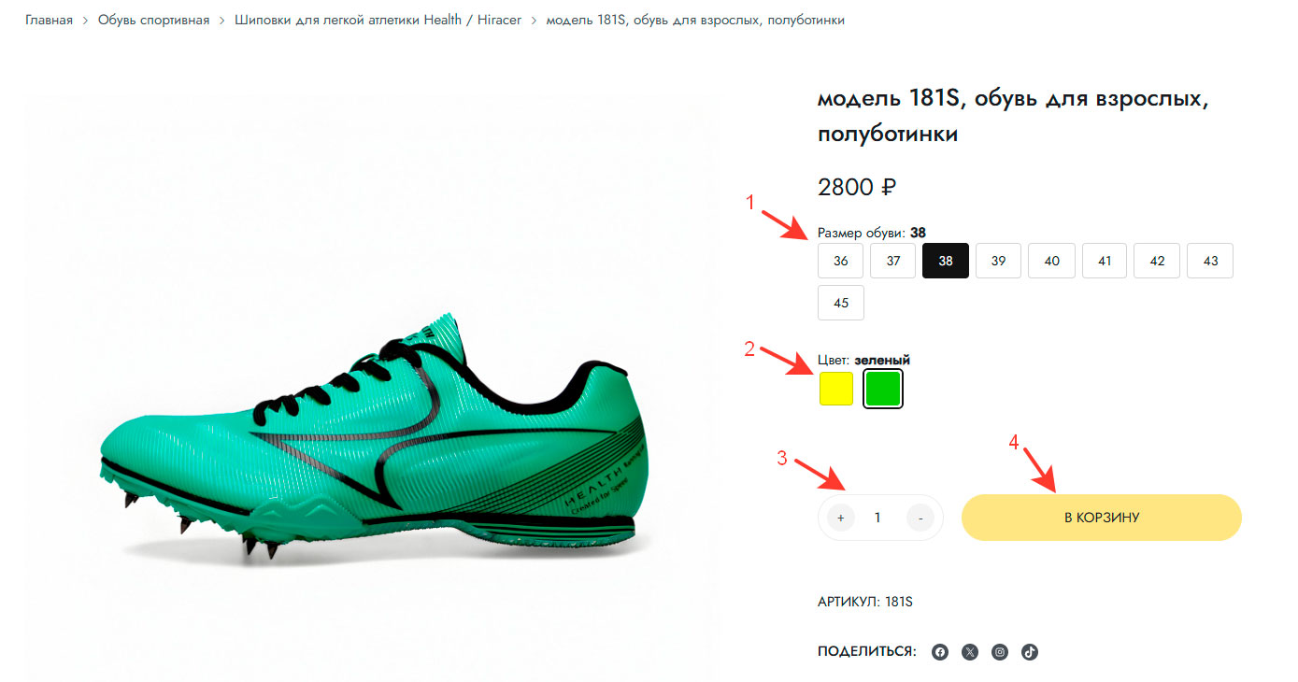Open Обувь спортивная breadcrumb link

click(x=154, y=20)
